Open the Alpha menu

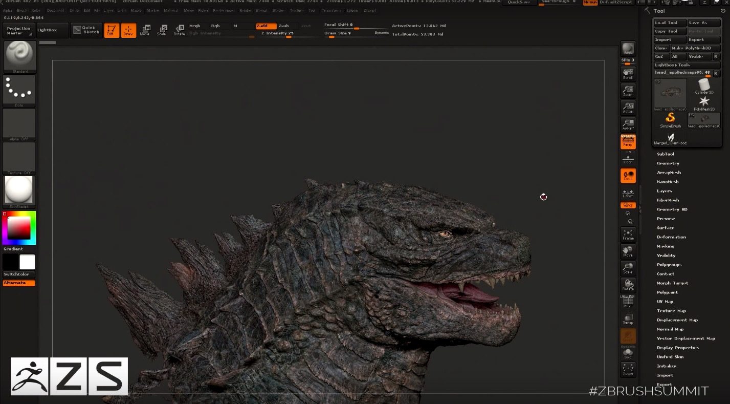(8, 10)
